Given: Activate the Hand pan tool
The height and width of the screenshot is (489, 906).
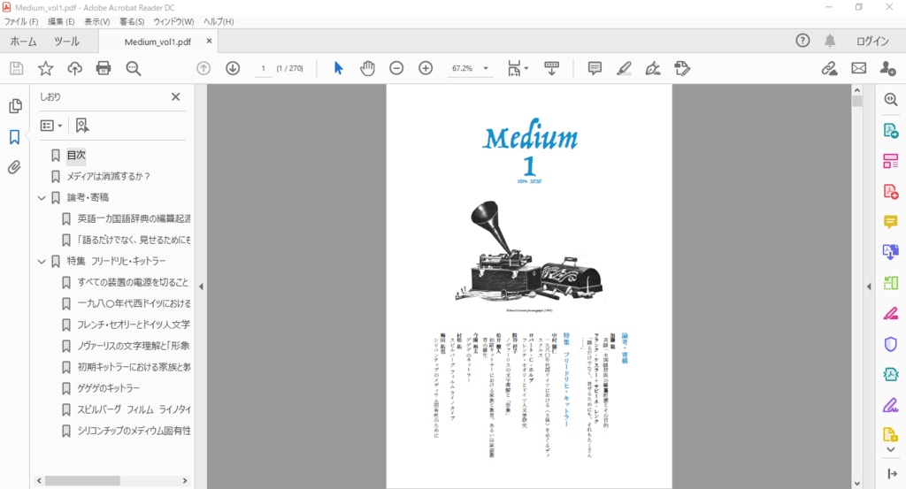Looking at the screenshot, I should [x=367, y=68].
